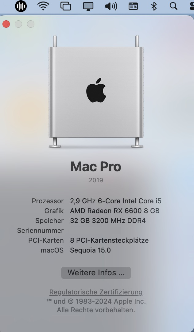Click the greyed-out minimize window button
194x332 pixels.
[x=18, y=24]
